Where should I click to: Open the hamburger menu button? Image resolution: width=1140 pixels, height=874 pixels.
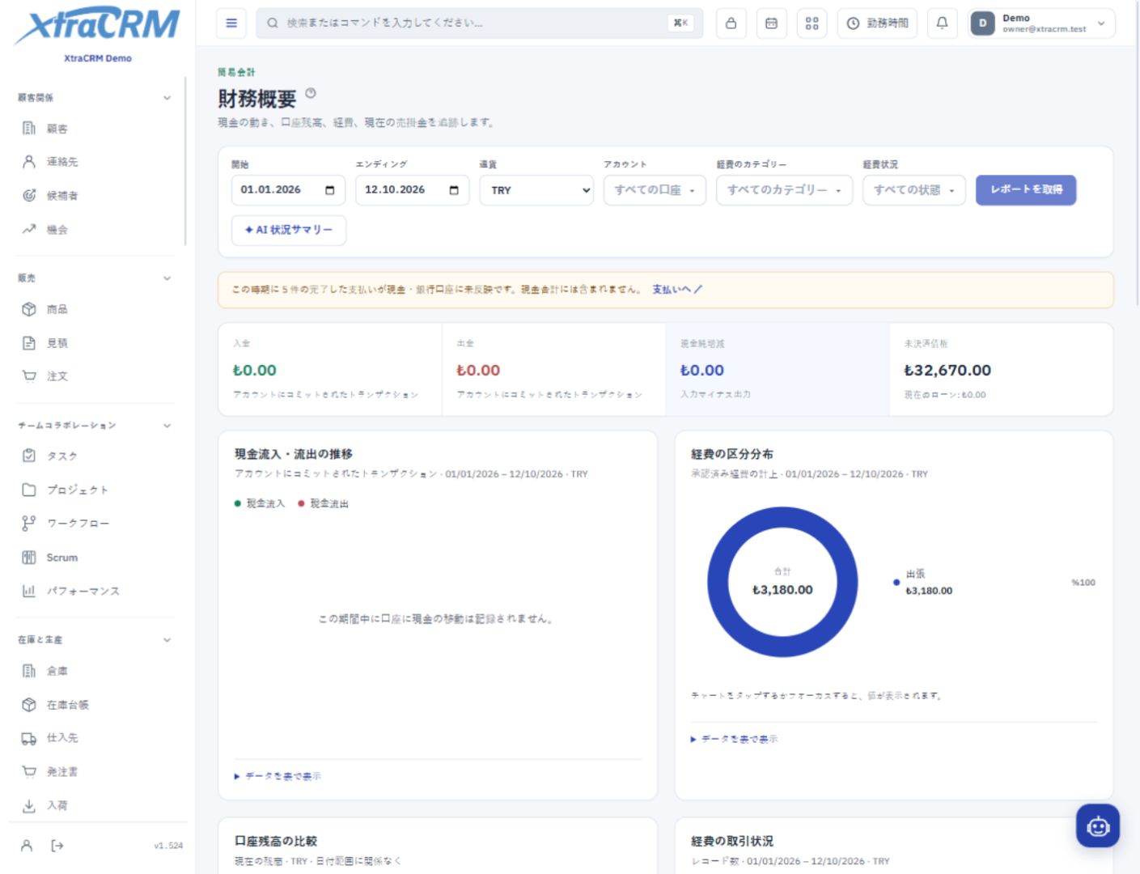(231, 23)
